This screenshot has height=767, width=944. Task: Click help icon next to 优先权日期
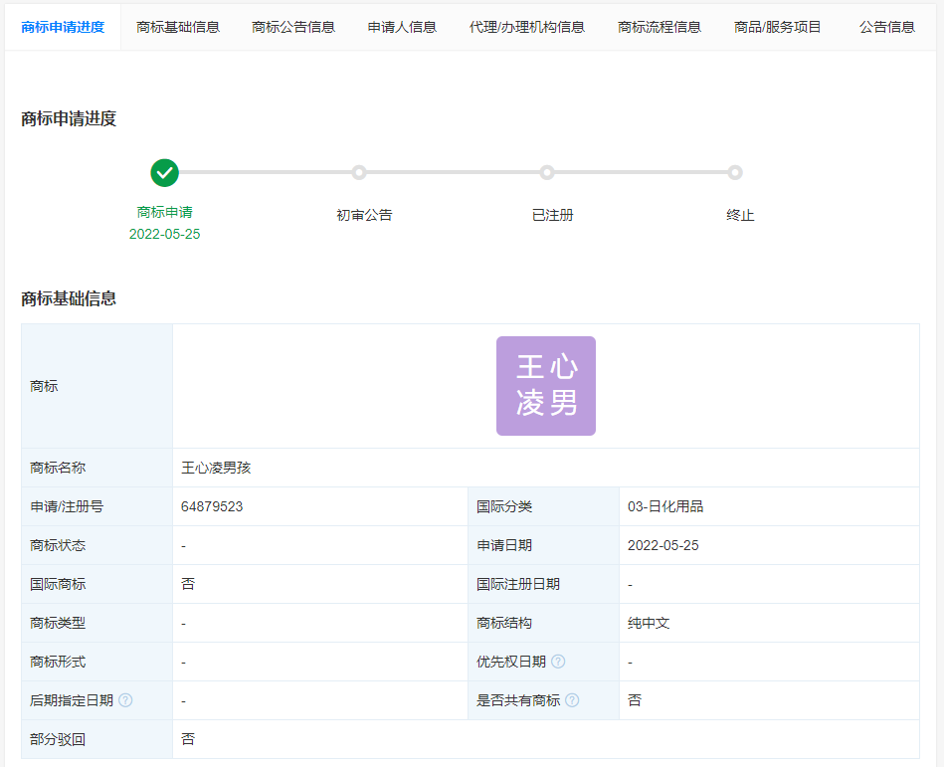point(558,661)
